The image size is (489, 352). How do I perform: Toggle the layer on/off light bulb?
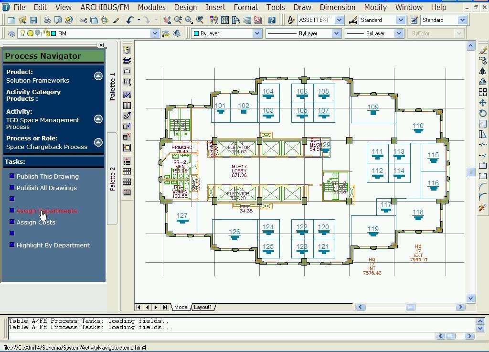tap(22, 33)
